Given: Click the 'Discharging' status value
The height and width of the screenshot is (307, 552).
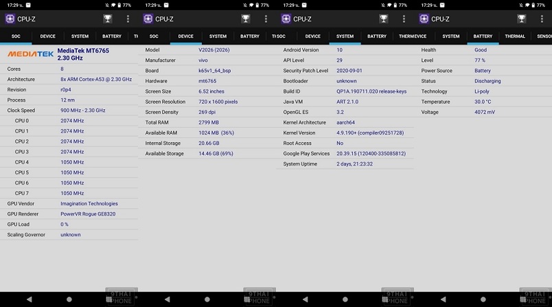Looking at the screenshot, I should coord(487,80).
